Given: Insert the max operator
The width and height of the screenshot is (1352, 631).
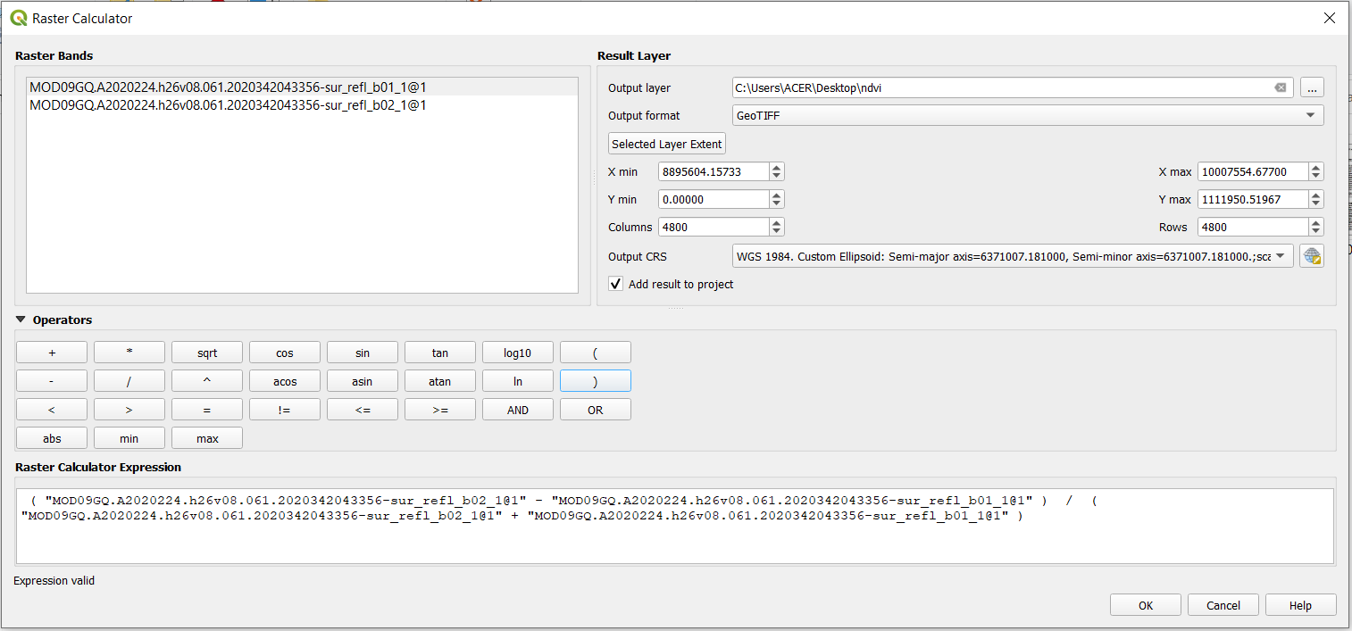Looking at the screenshot, I should [x=206, y=437].
